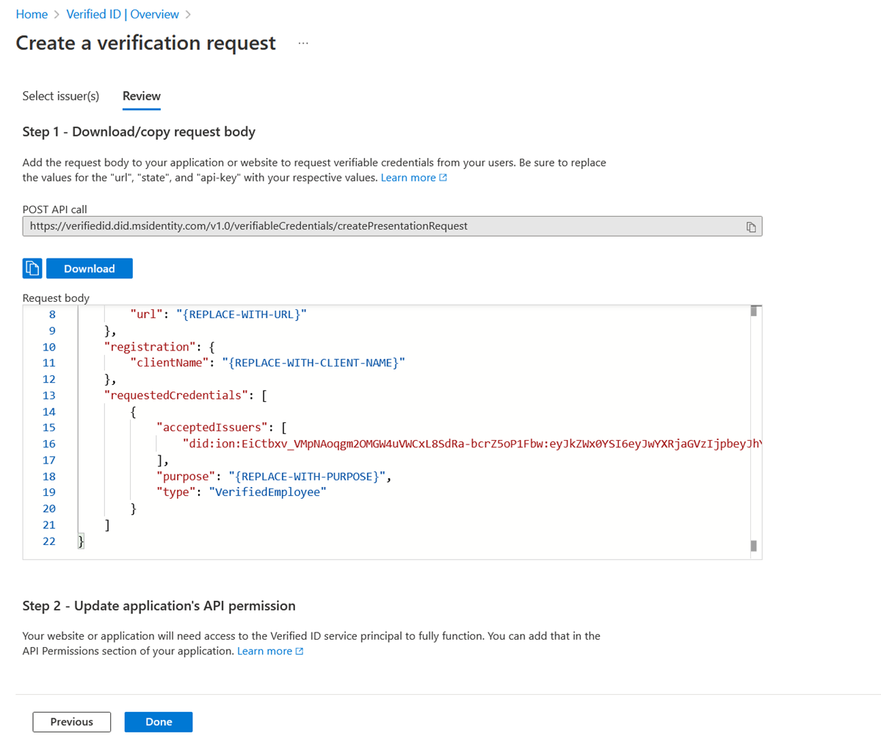This screenshot has width=881, height=750.
Task: Download the request body file
Action: coord(89,269)
